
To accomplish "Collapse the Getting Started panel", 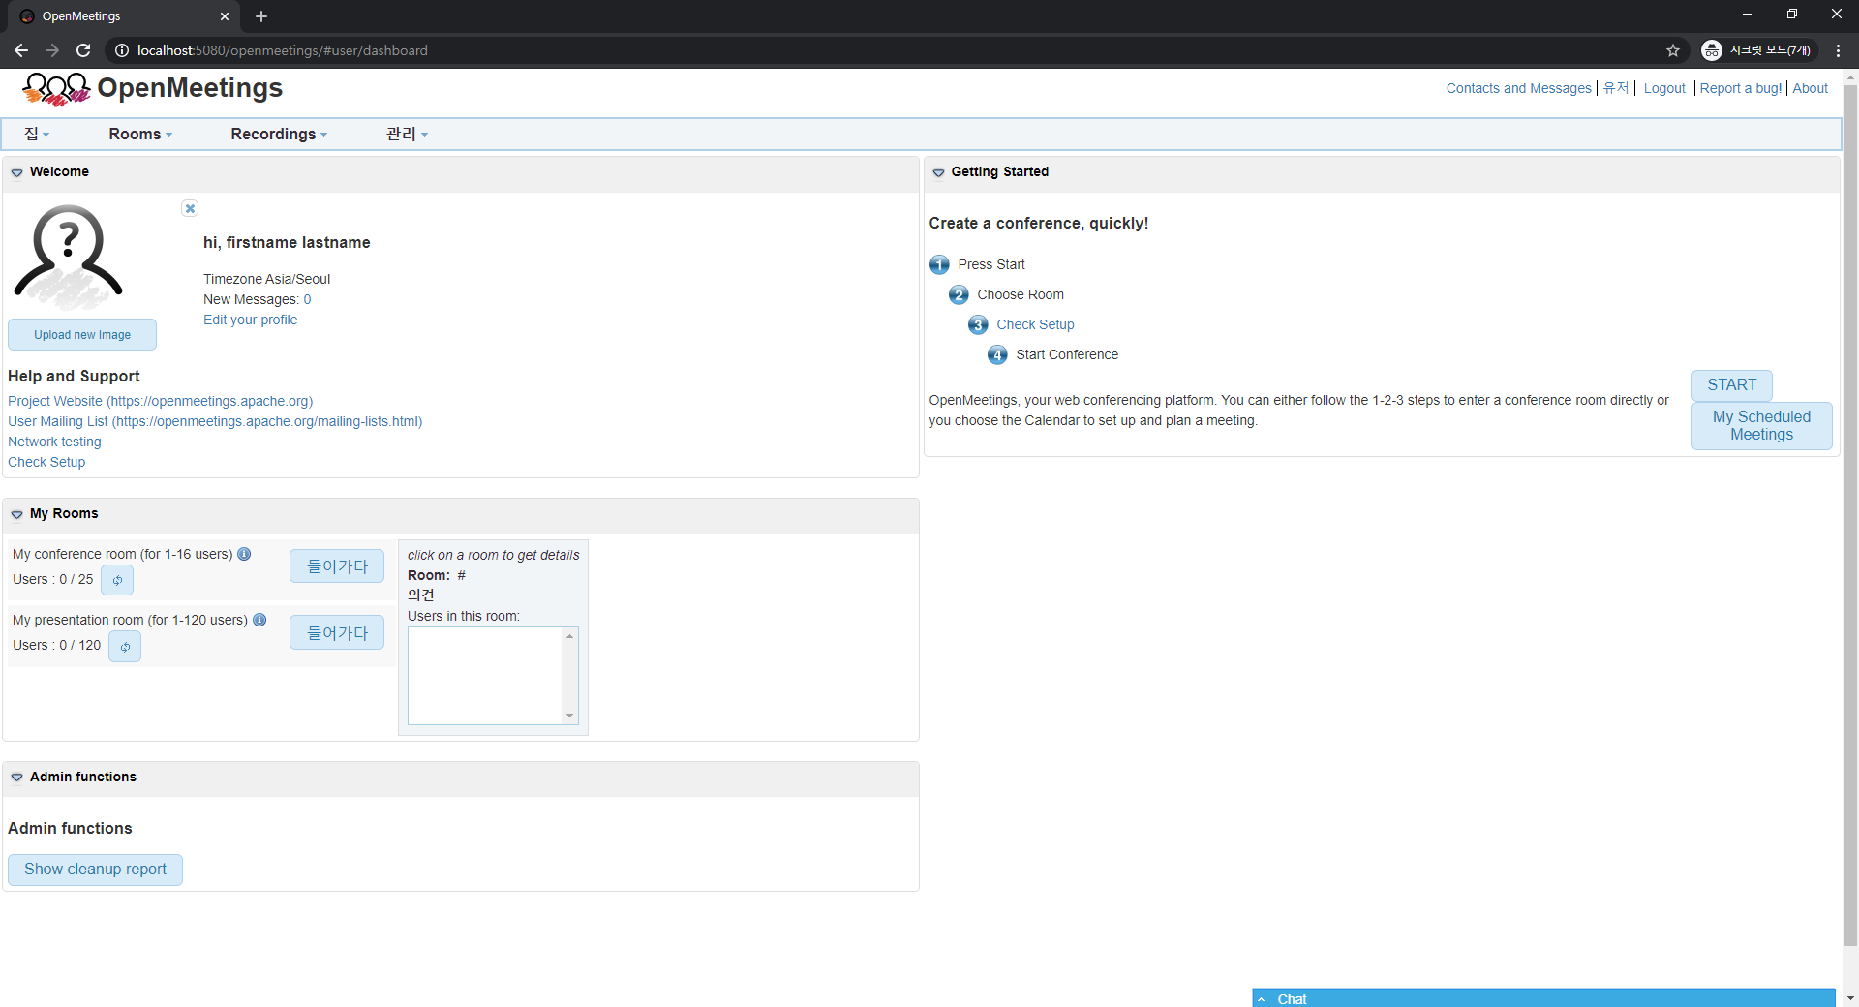I will (x=938, y=172).
